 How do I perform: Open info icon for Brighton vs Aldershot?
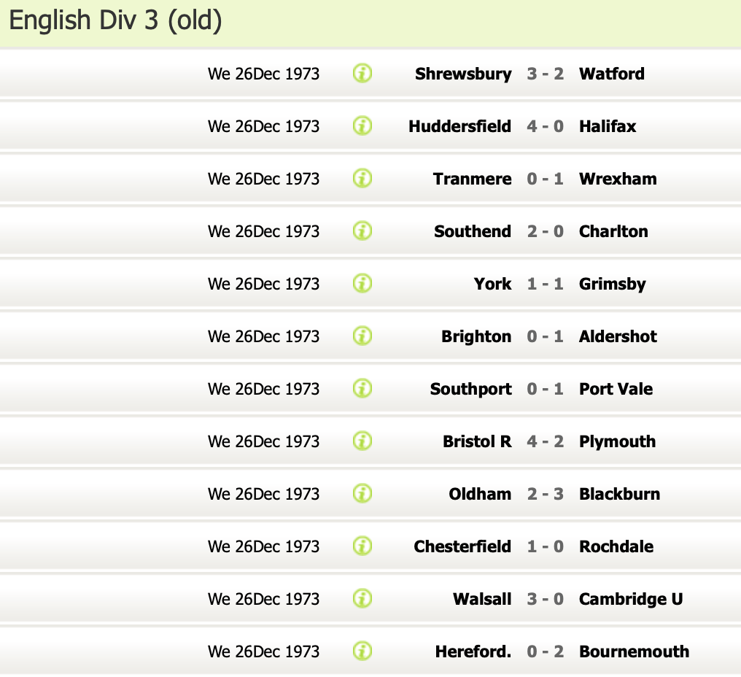tap(362, 336)
